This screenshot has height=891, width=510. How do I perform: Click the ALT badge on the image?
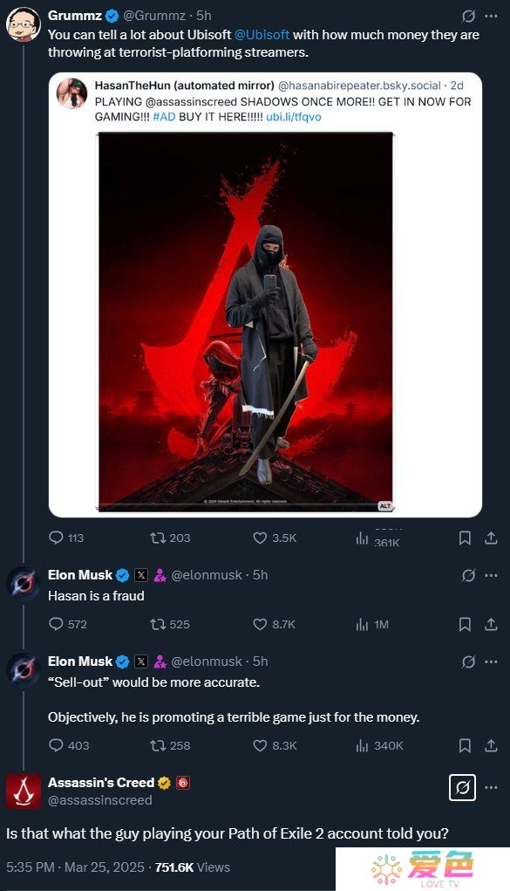[x=385, y=505]
